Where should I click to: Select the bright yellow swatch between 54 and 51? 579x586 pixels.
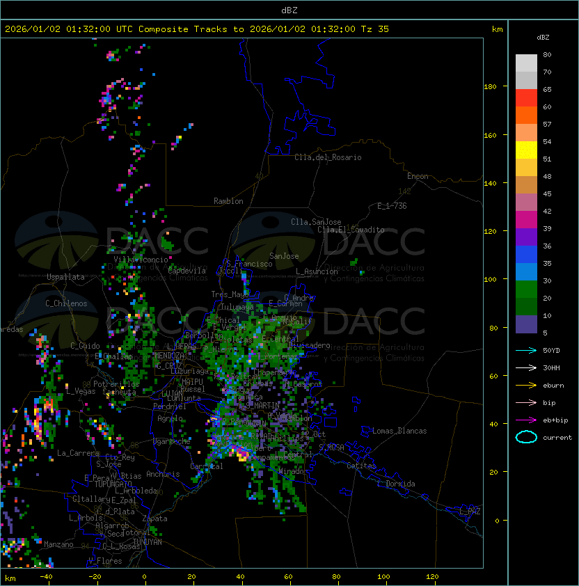coord(526,150)
